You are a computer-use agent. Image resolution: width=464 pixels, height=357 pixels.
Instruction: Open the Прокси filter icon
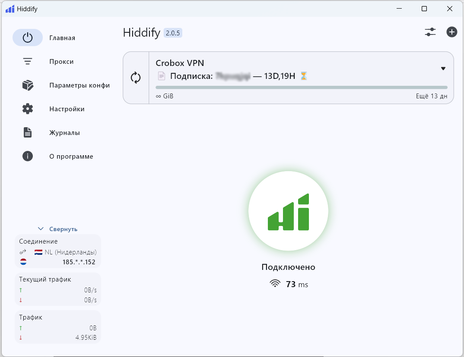click(x=28, y=62)
